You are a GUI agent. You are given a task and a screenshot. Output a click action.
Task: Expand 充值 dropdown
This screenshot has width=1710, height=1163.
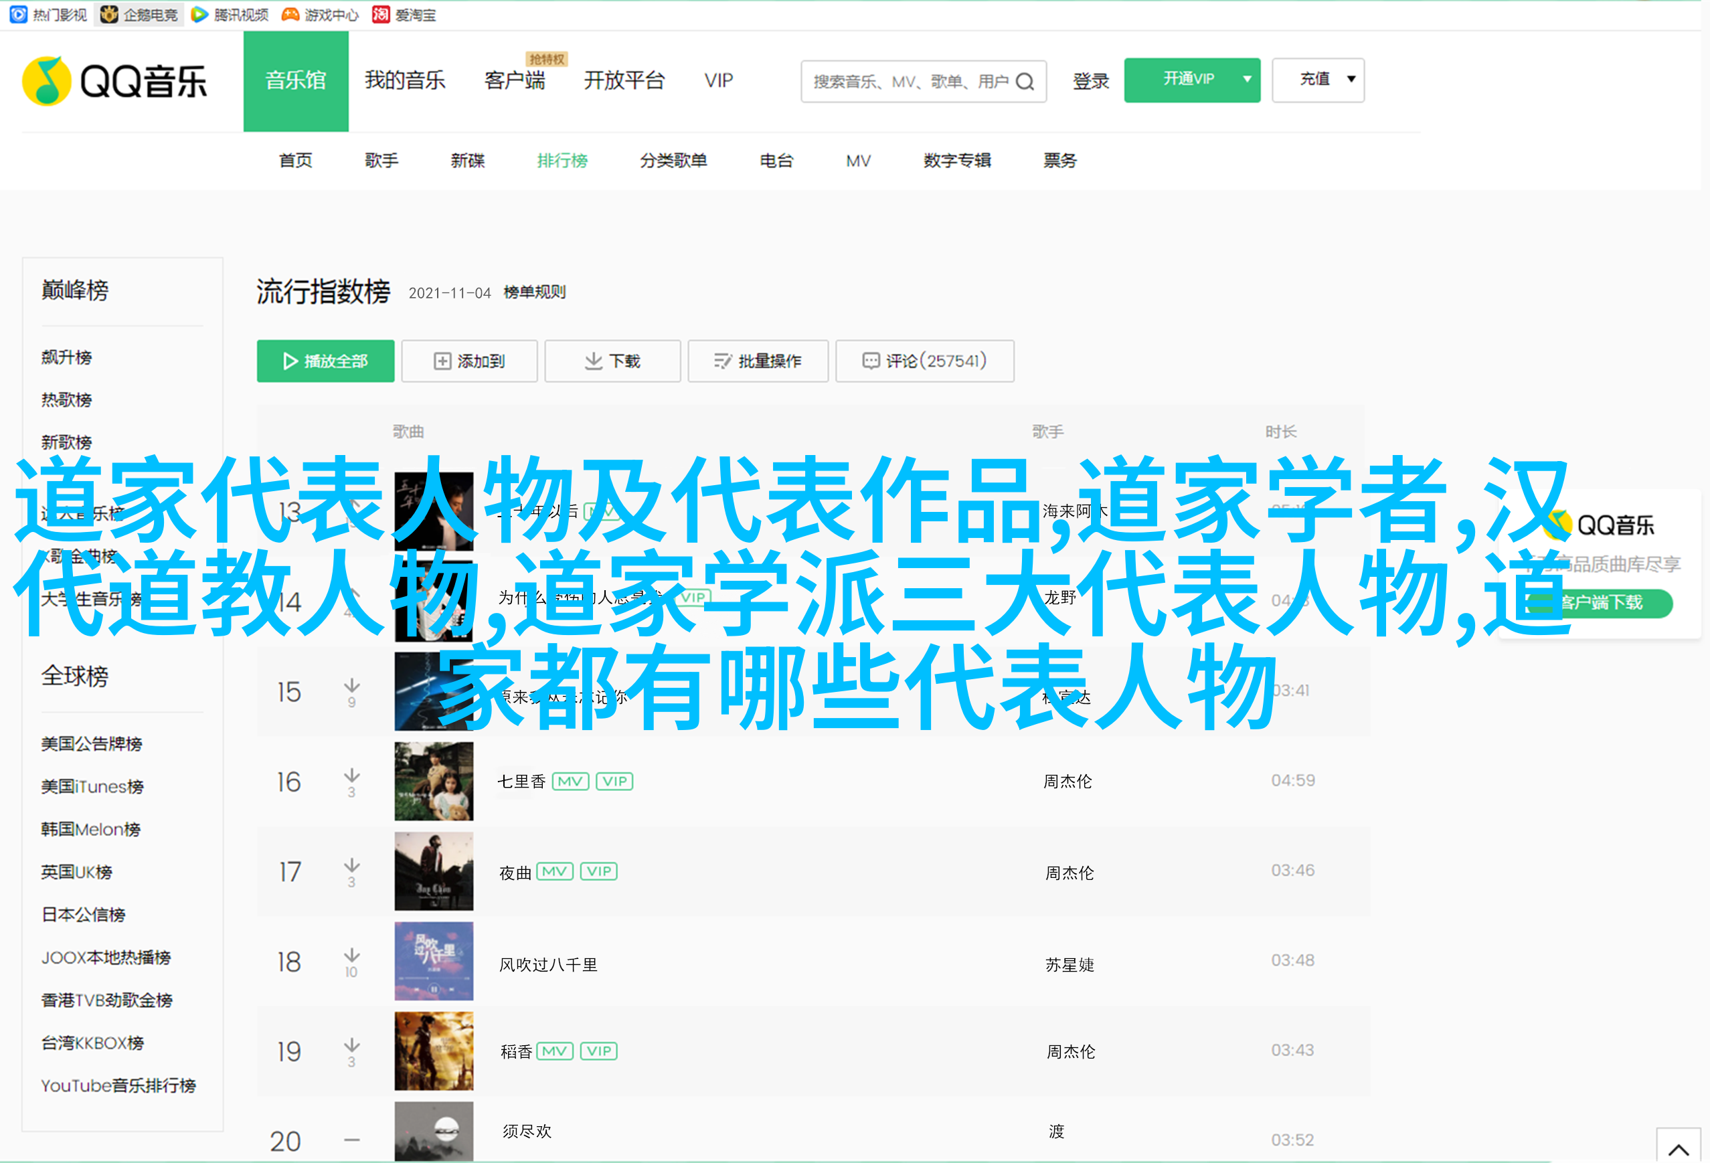(x=1318, y=80)
